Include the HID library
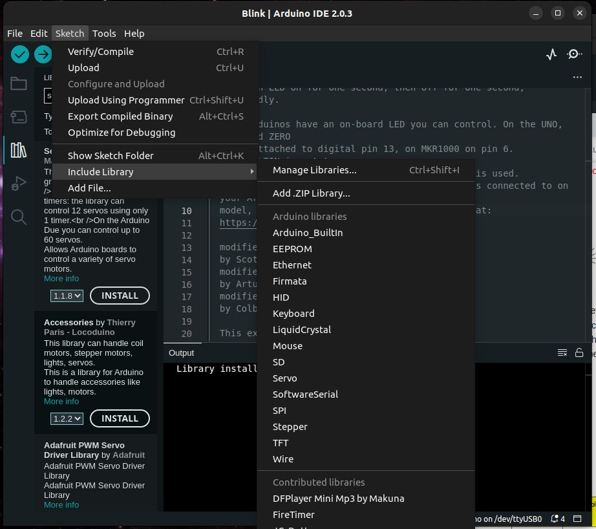 366,297
